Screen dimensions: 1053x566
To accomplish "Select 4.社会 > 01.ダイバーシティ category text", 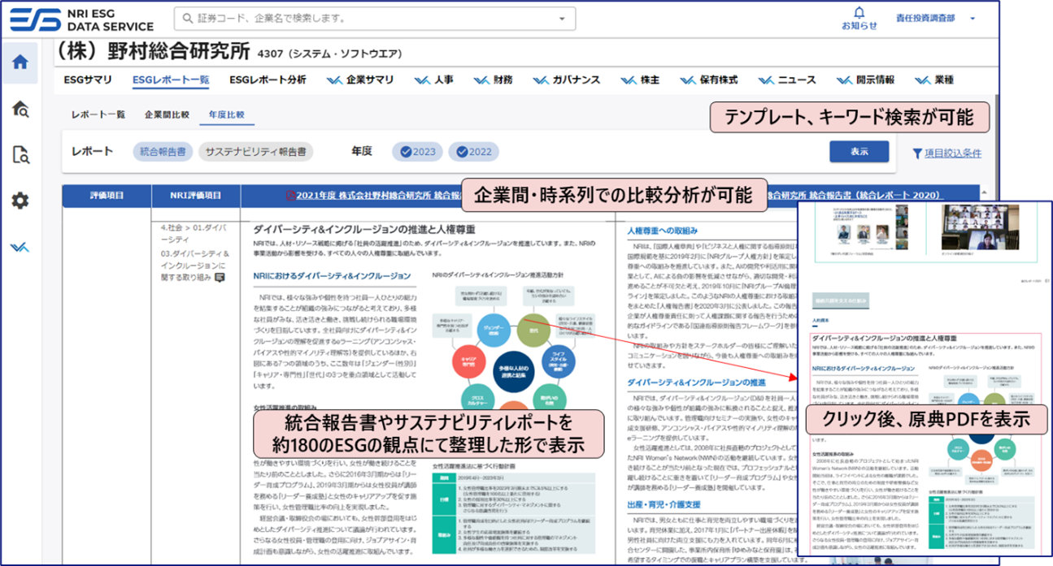I will coord(194,234).
